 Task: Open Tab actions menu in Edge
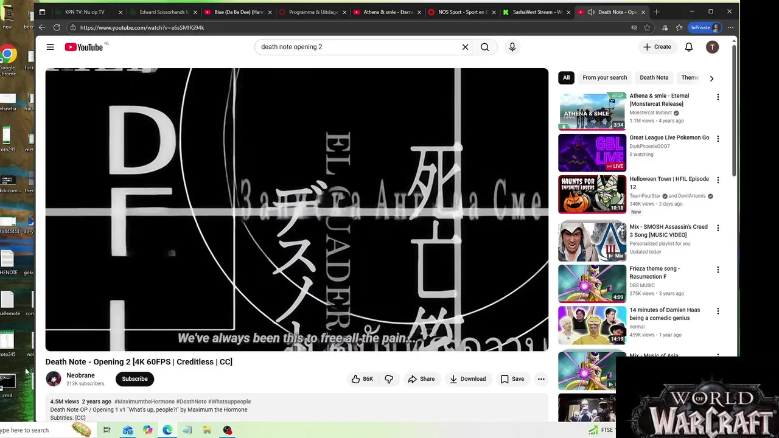point(42,12)
